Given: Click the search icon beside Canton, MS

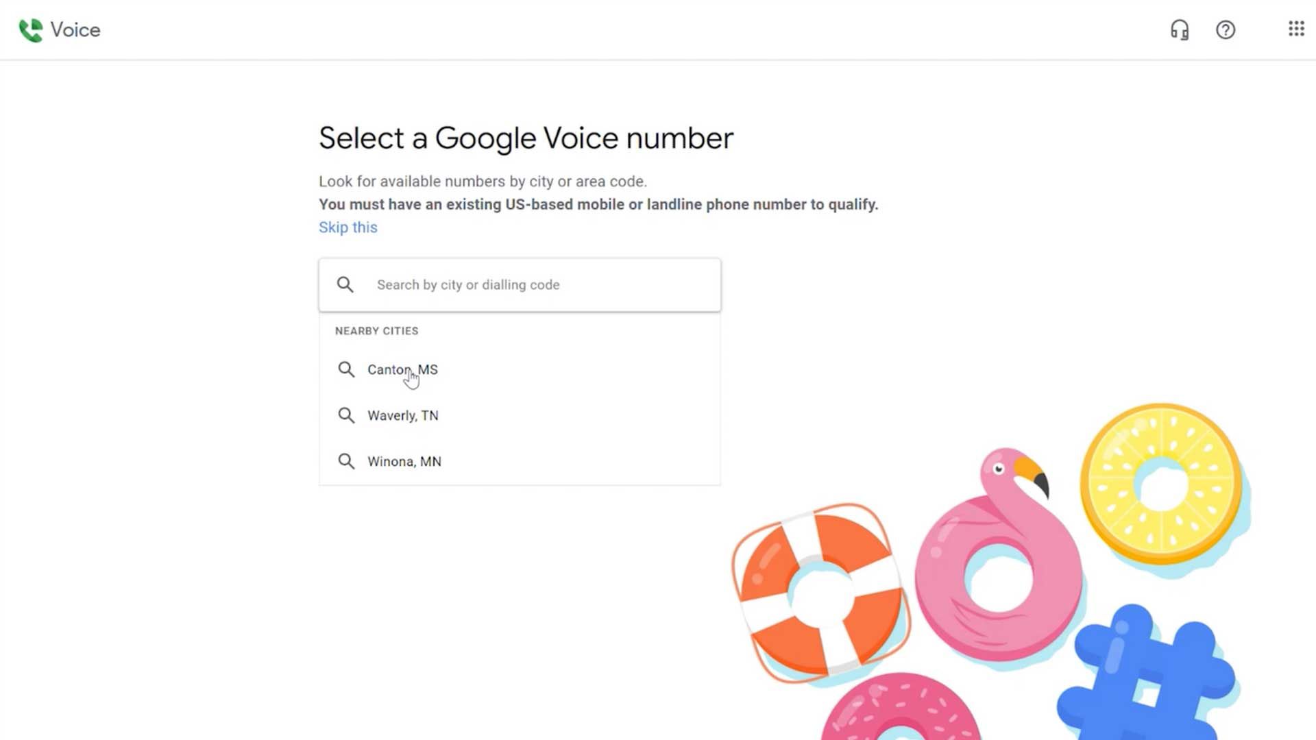Looking at the screenshot, I should (346, 370).
